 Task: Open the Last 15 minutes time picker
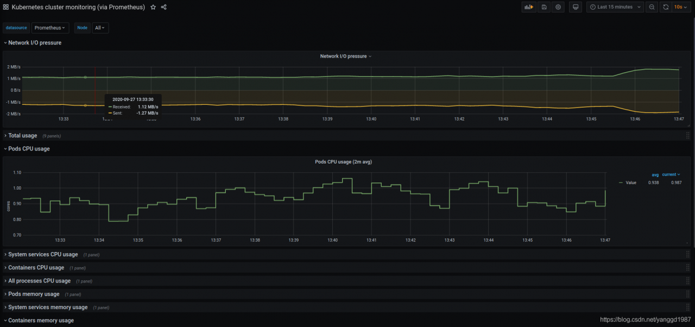click(x=615, y=7)
